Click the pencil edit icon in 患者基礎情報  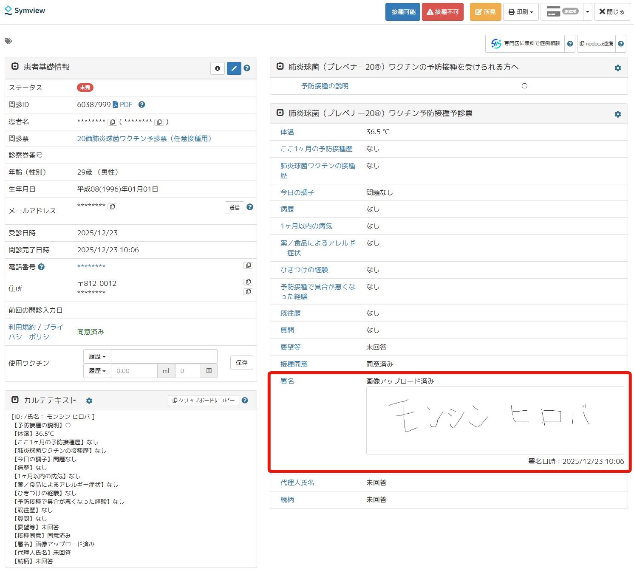234,68
